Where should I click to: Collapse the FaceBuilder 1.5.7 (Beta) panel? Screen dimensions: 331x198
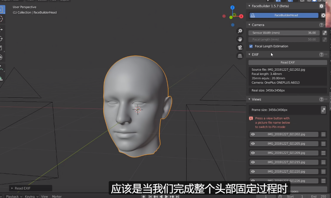pyautogui.click(x=249, y=6)
